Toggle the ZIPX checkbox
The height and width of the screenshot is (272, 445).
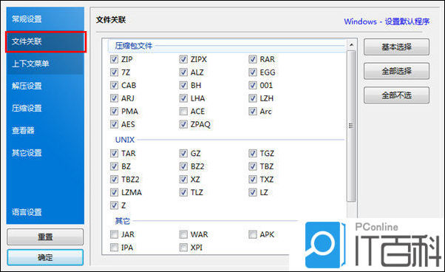tap(183, 59)
